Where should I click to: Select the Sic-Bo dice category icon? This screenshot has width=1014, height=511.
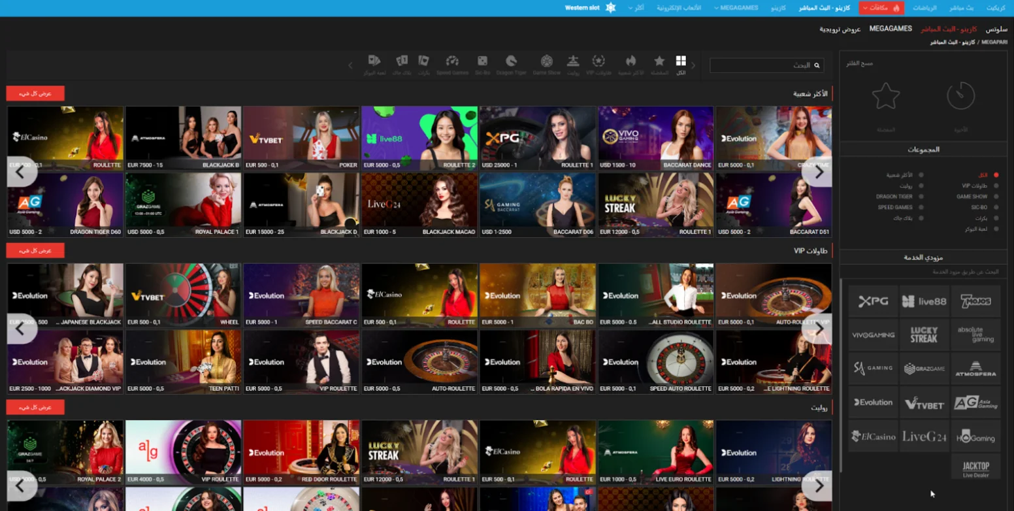[x=482, y=61]
